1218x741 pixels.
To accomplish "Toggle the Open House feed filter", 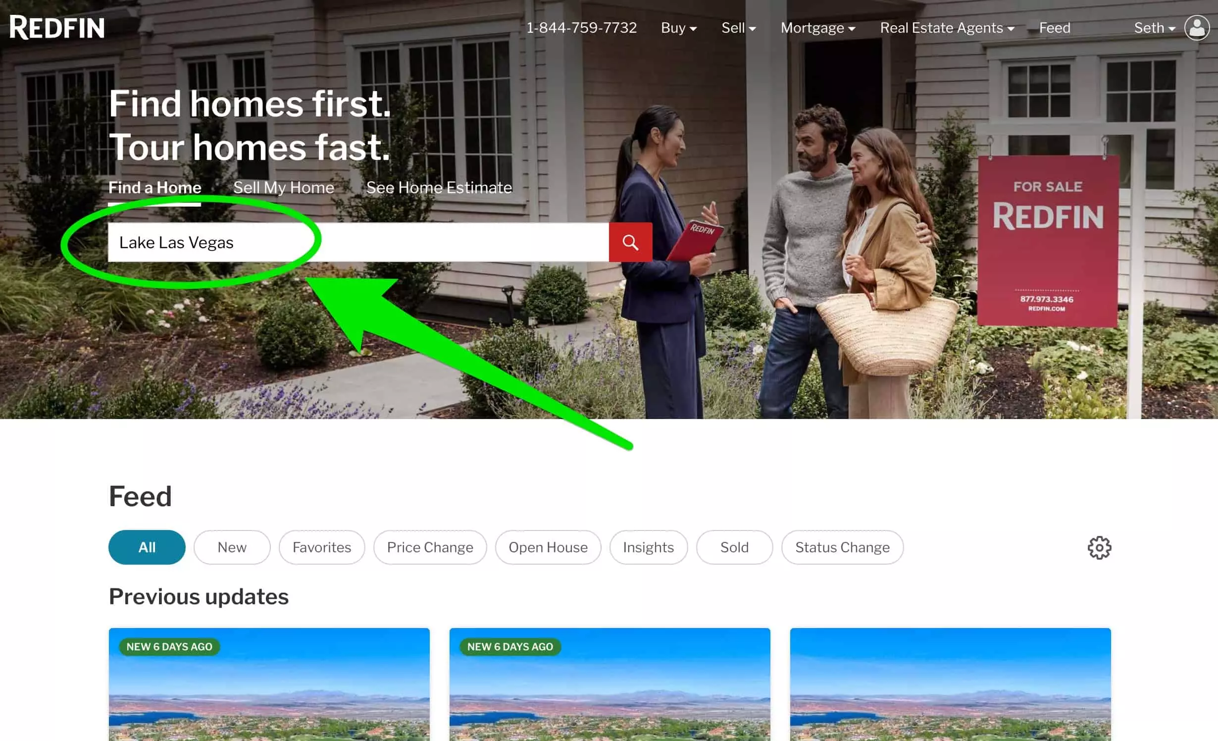I will tap(548, 547).
